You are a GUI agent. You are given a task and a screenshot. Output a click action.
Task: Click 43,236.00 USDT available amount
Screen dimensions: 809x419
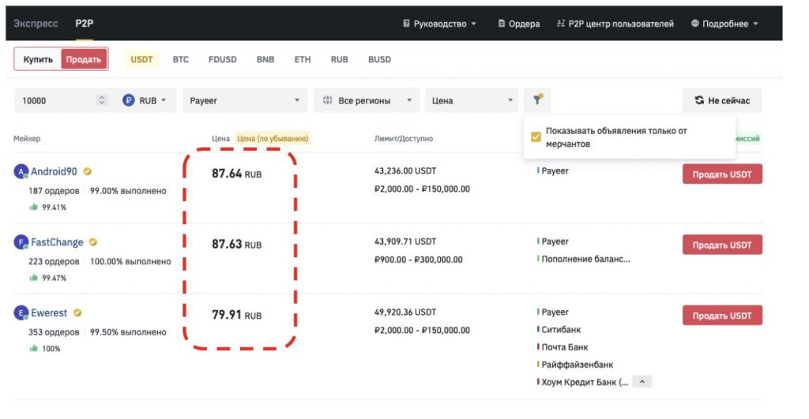coord(405,170)
